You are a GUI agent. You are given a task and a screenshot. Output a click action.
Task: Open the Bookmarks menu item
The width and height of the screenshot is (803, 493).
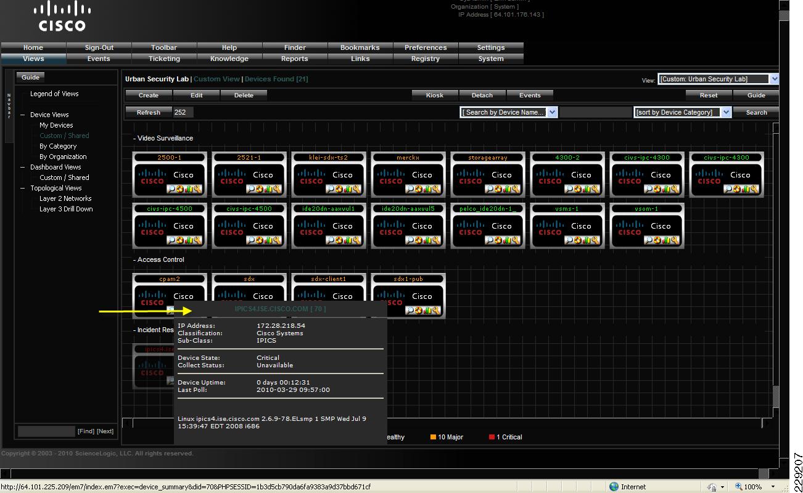pos(360,47)
